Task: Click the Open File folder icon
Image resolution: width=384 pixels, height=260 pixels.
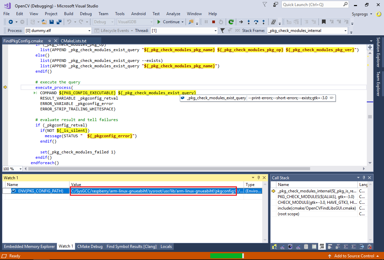Action: [x=44, y=22]
